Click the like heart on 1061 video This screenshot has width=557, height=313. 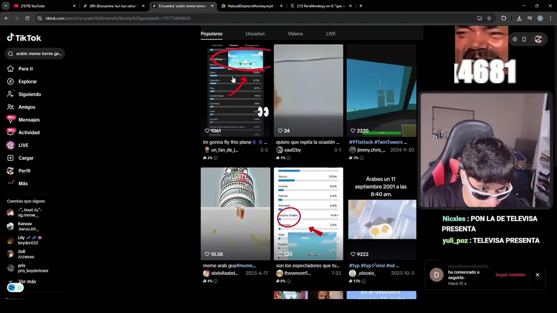207,130
